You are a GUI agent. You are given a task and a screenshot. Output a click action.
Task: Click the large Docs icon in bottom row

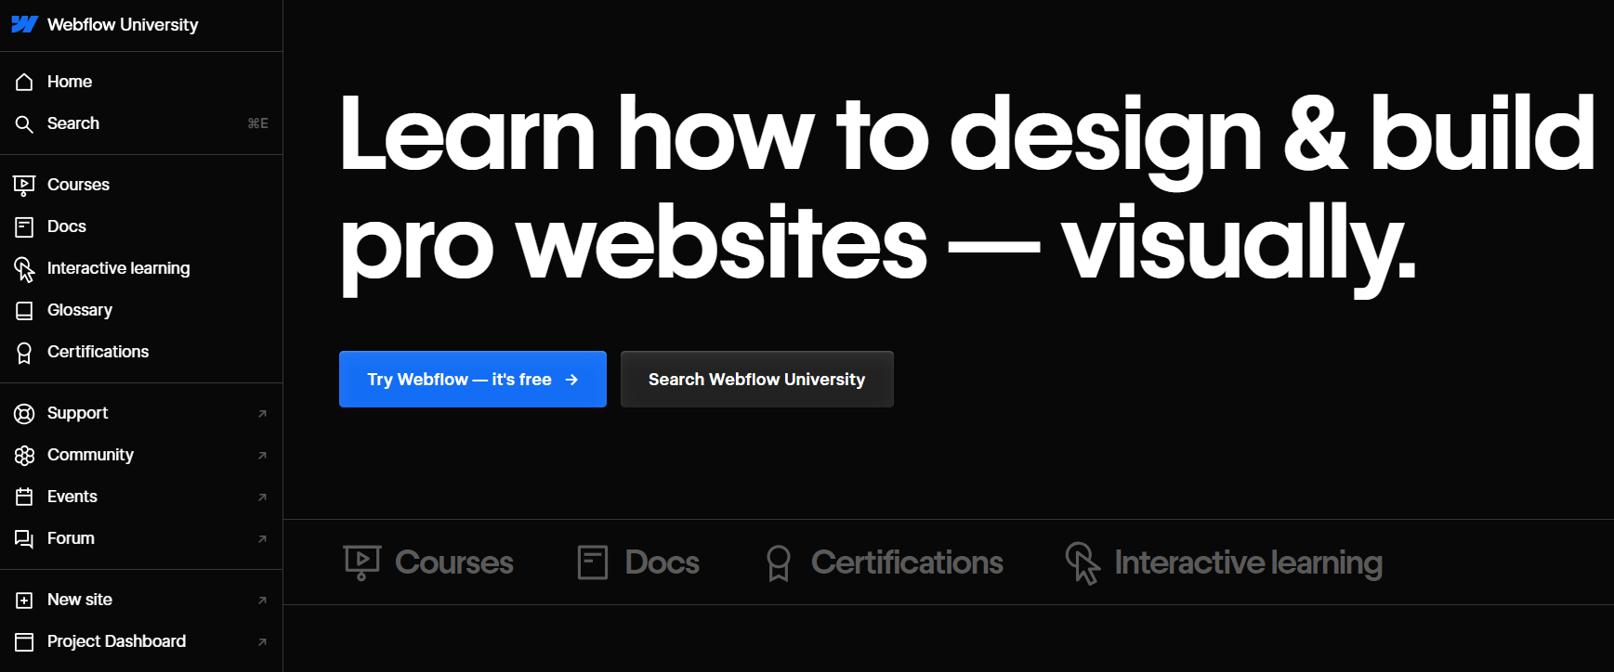tap(592, 562)
